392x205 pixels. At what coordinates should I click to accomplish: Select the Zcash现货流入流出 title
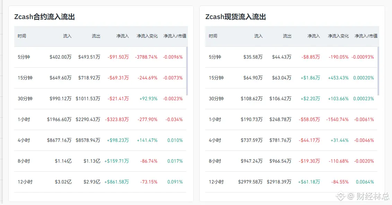click(x=235, y=17)
